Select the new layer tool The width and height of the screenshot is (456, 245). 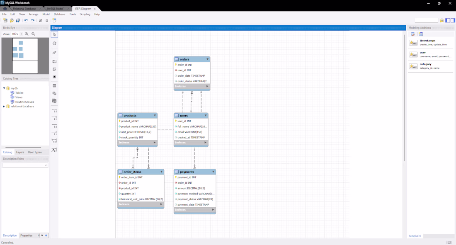pyautogui.click(x=54, y=61)
